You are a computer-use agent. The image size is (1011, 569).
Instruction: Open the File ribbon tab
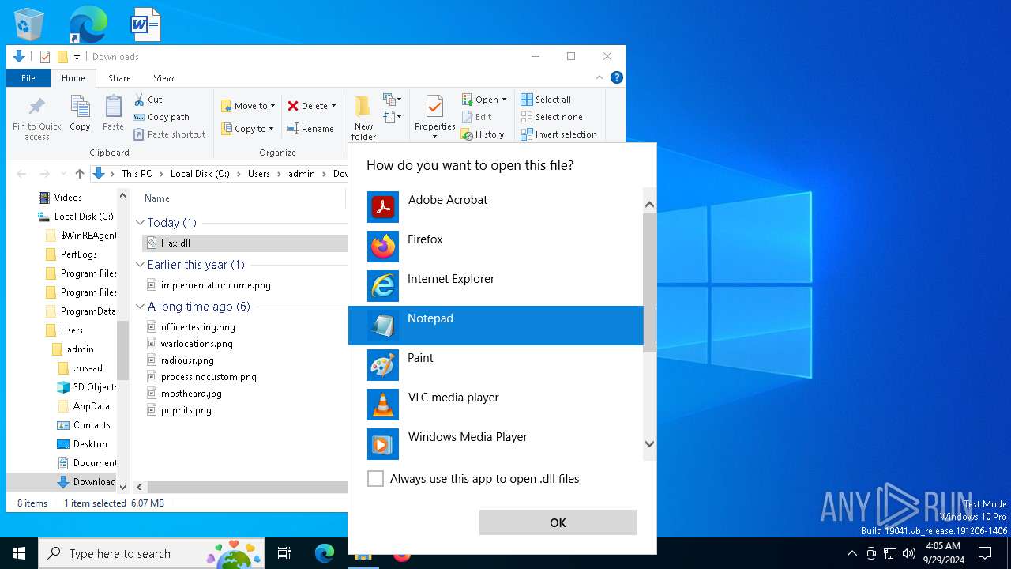pos(28,78)
